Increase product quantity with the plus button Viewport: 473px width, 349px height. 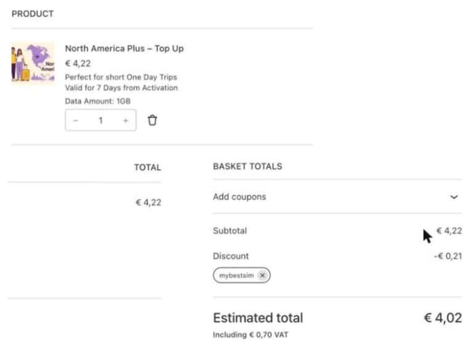(126, 121)
